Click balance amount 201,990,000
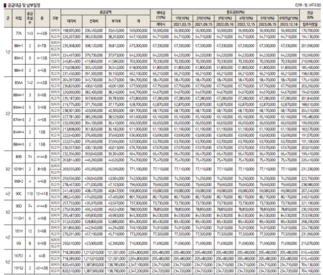 (x=310, y=46)
